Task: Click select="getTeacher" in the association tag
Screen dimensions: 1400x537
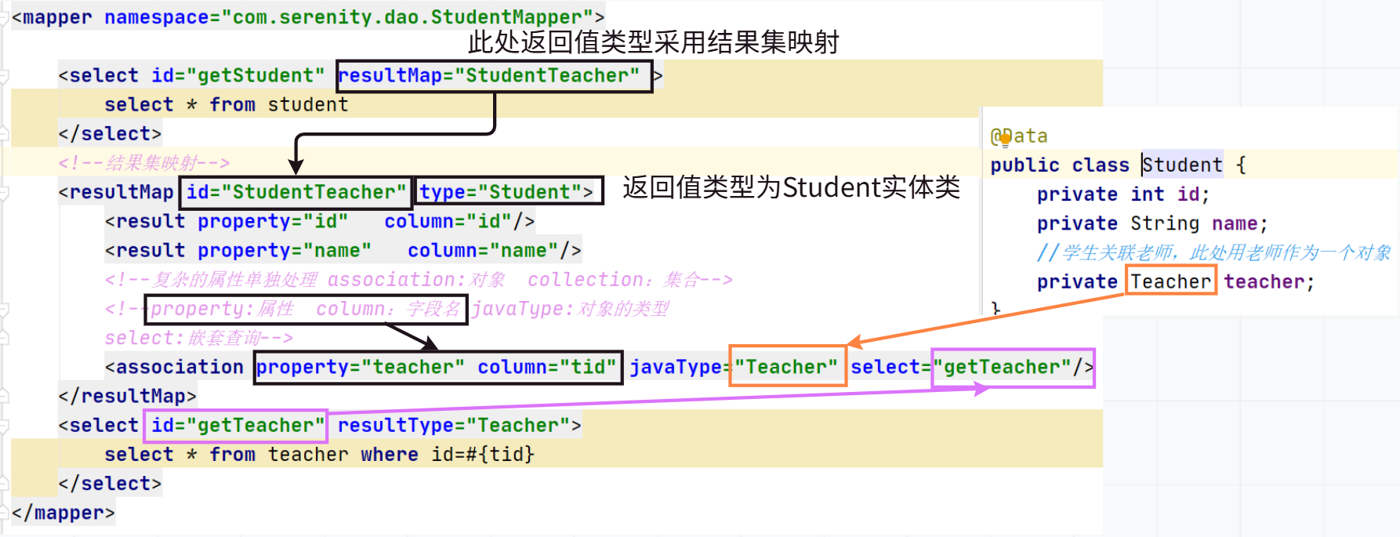Action: click(x=960, y=367)
